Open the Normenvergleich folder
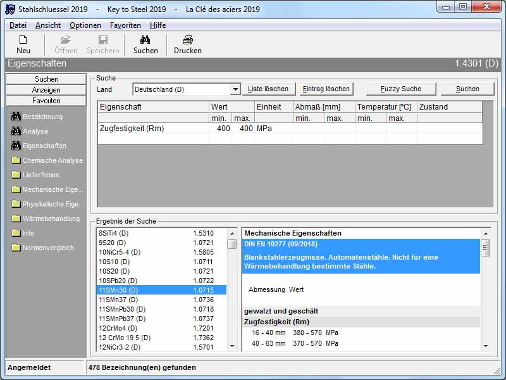This screenshot has width=506, height=380. click(42, 248)
